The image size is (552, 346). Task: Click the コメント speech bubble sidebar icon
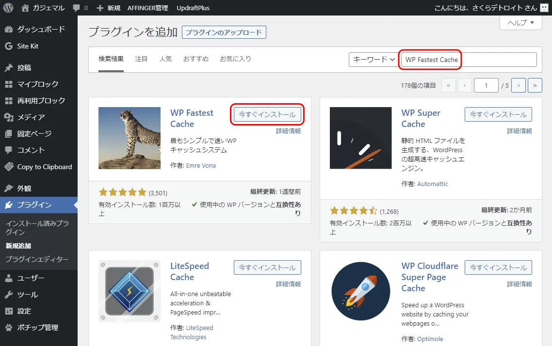click(x=9, y=150)
